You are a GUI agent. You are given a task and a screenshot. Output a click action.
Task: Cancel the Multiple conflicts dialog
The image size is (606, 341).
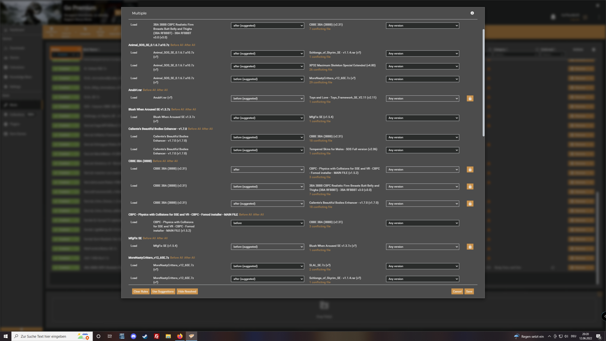[457, 291]
